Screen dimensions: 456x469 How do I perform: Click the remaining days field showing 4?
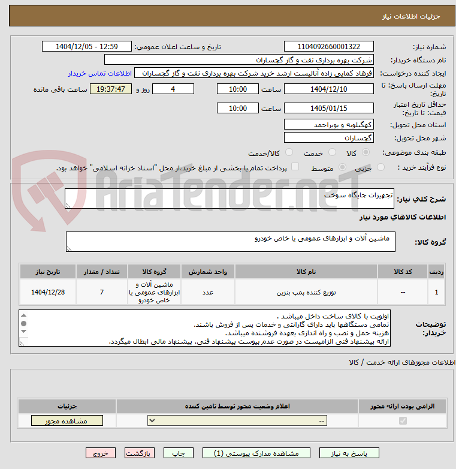pyautogui.click(x=173, y=89)
